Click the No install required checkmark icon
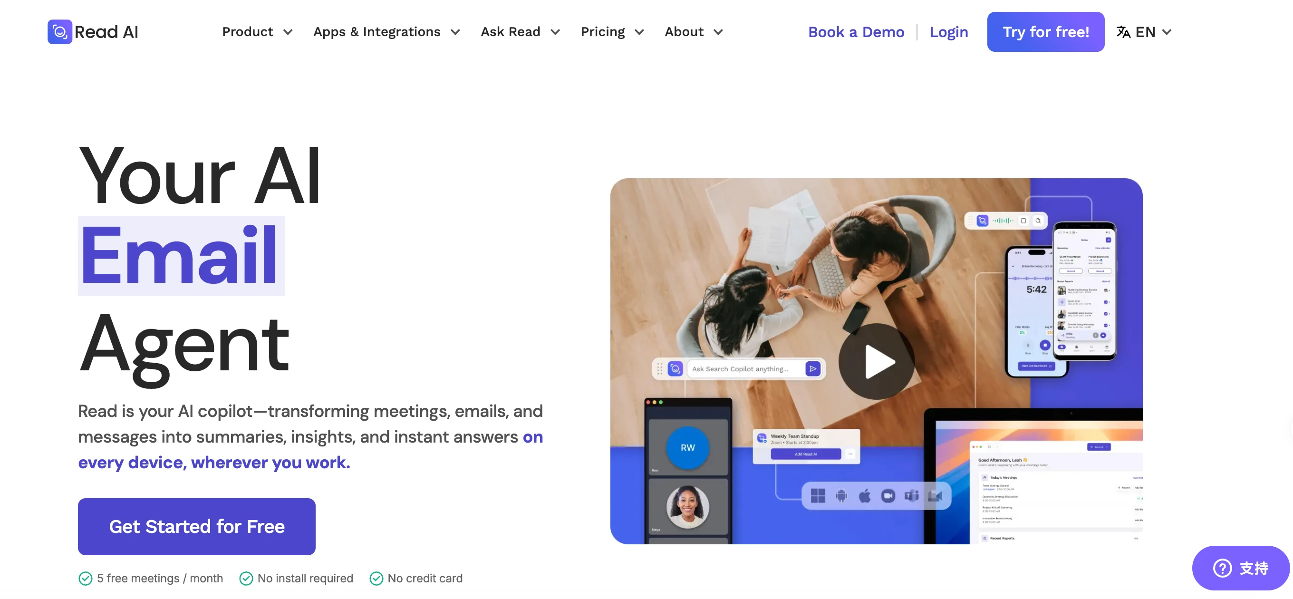The height and width of the screenshot is (599, 1293). click(x=246, y=578)
